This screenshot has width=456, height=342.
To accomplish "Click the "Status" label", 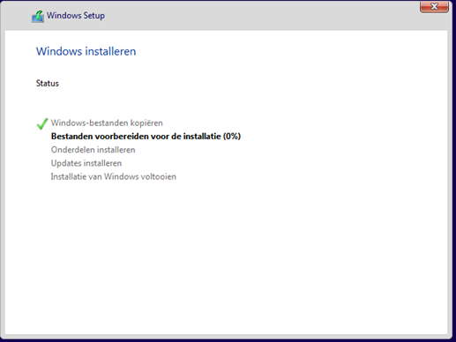I will pyautogui.click(x=48, y=84).
